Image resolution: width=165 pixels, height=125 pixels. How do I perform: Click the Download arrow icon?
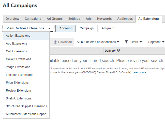[55, 42]
